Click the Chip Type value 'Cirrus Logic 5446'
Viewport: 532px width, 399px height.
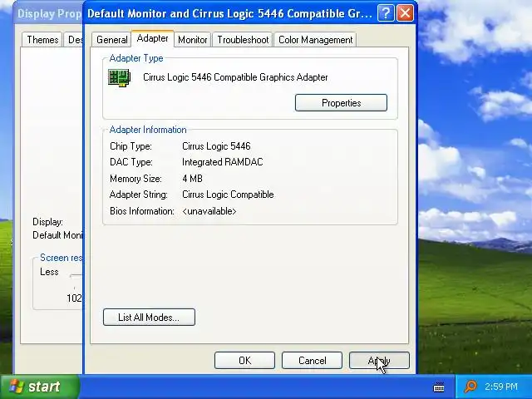216,146
